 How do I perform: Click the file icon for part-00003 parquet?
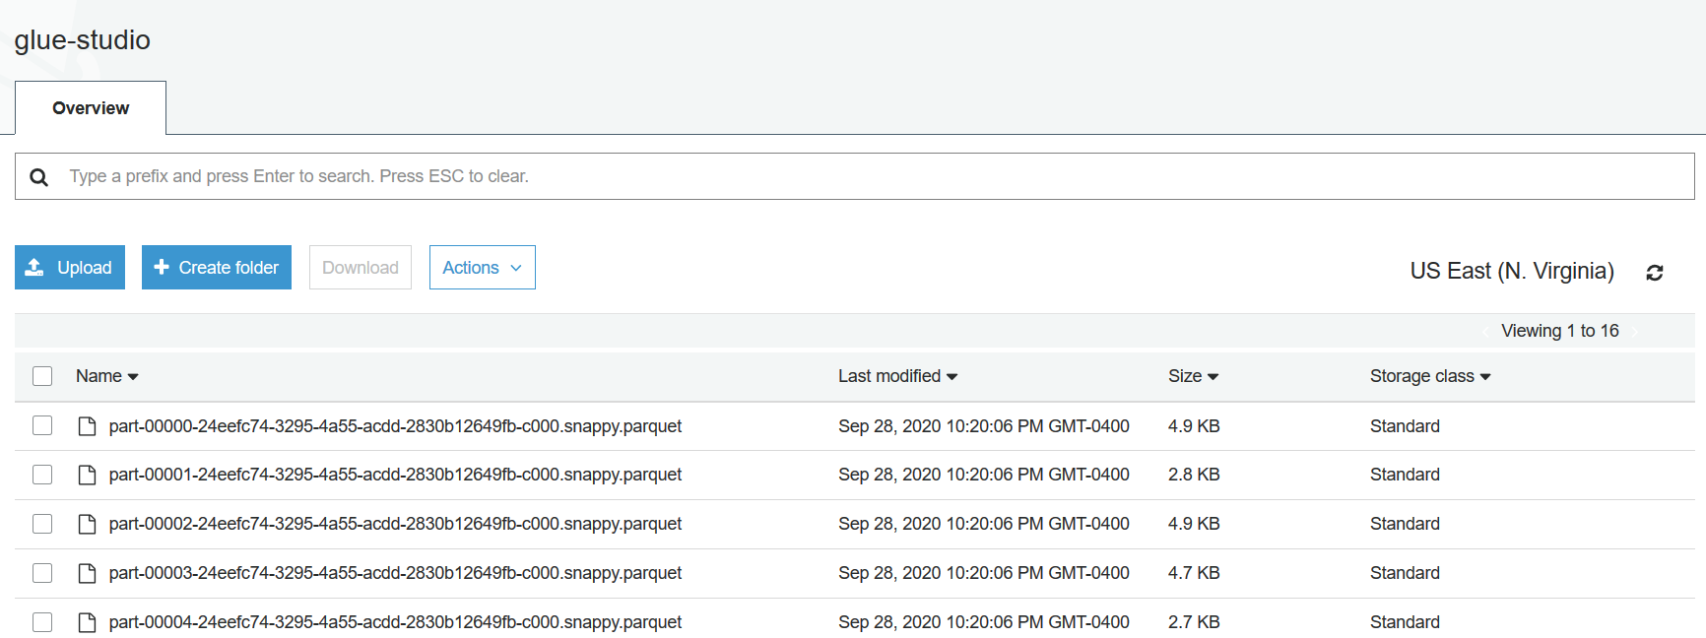pos(87,574)
